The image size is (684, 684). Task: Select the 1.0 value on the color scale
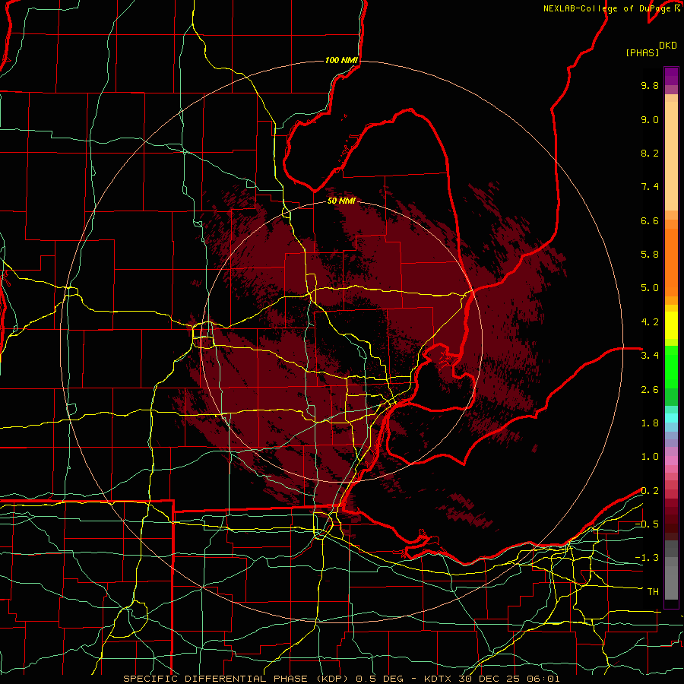click(x=650, y=457)
